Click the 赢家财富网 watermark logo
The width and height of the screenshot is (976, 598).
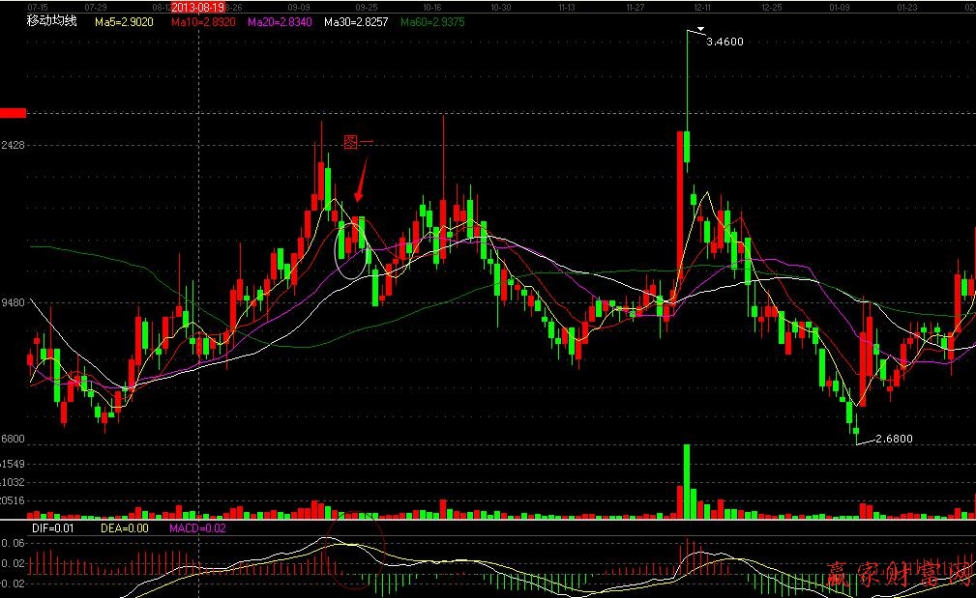pyautogui.click(x=898, y=576)
